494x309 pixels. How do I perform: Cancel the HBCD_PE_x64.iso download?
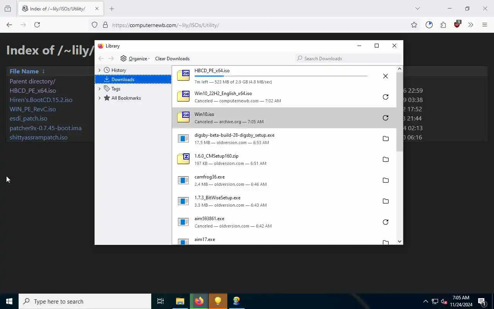385,76
